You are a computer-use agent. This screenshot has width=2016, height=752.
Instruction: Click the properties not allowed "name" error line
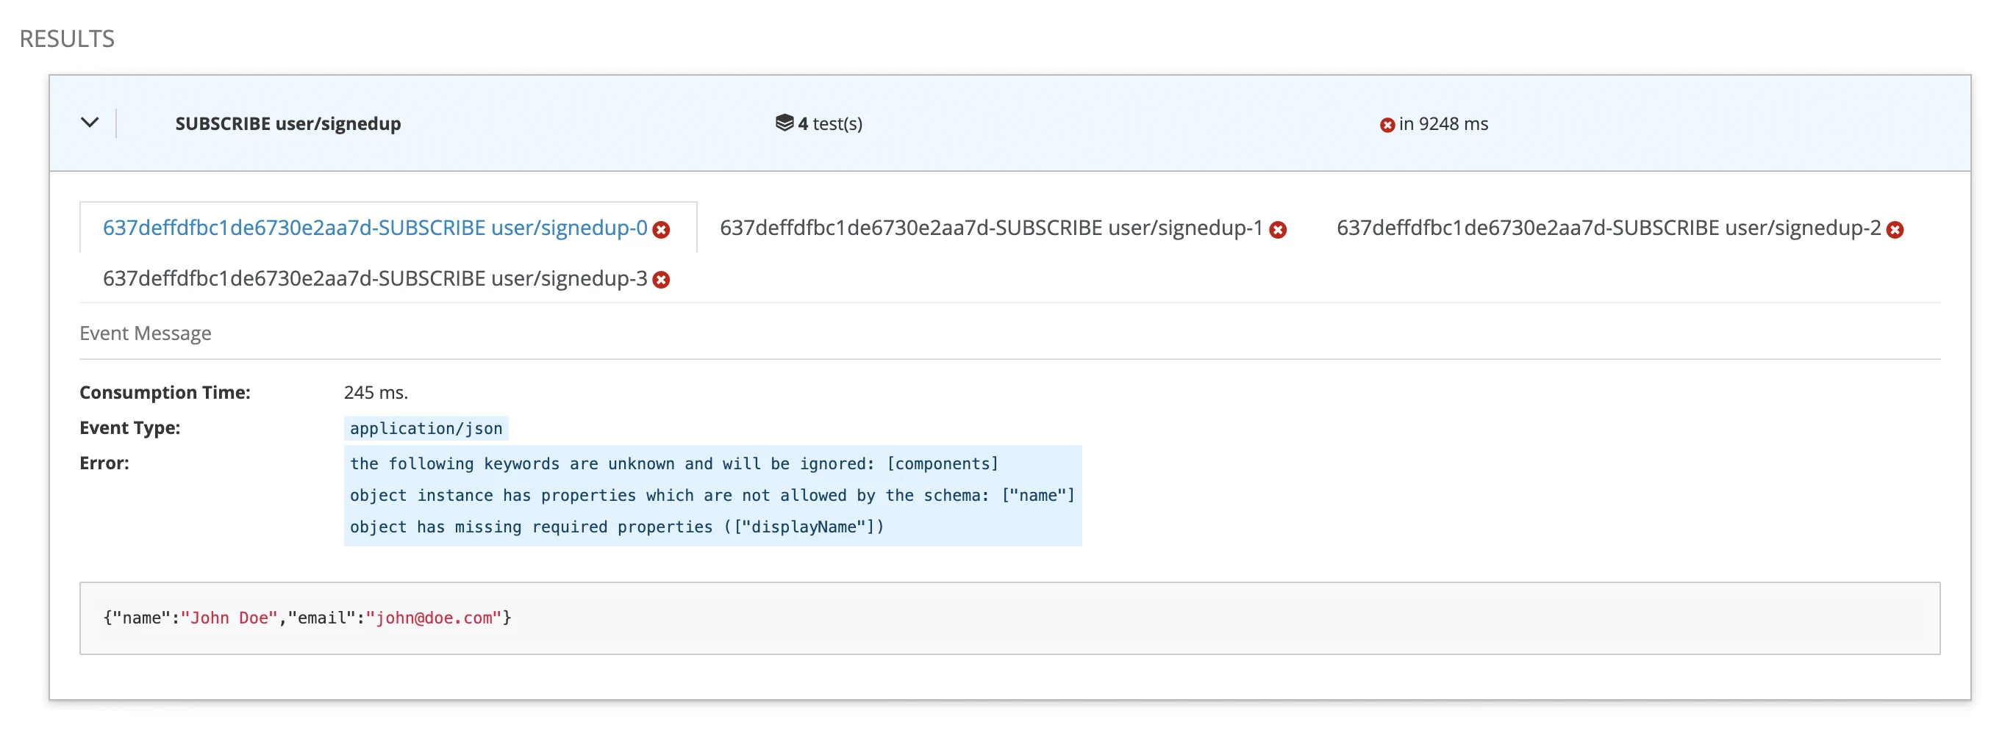pyautogui.click(x=712, y=495)
